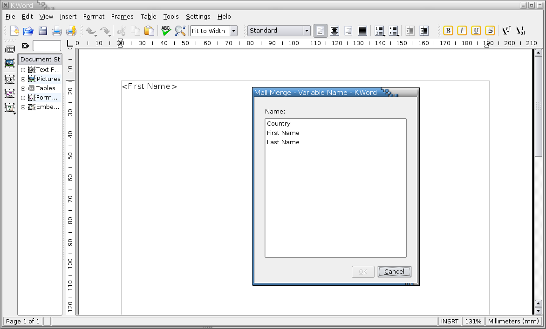
Task: Cancel the Mail Merge variable dialog
Action: (x=394, y=271)
